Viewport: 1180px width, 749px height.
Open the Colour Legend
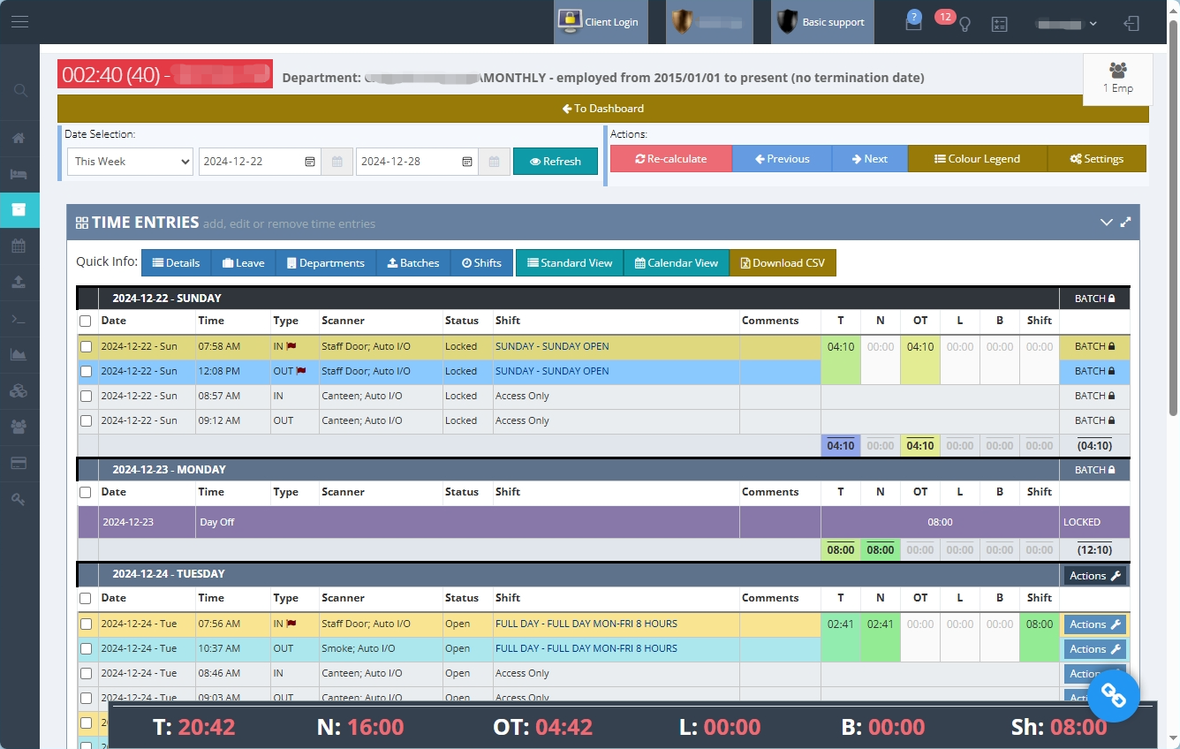pos(977,159)
